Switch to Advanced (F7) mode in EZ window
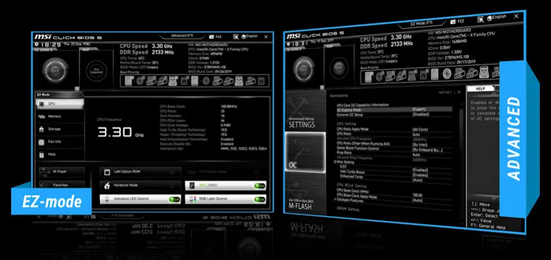 click(x=182, y=36)
